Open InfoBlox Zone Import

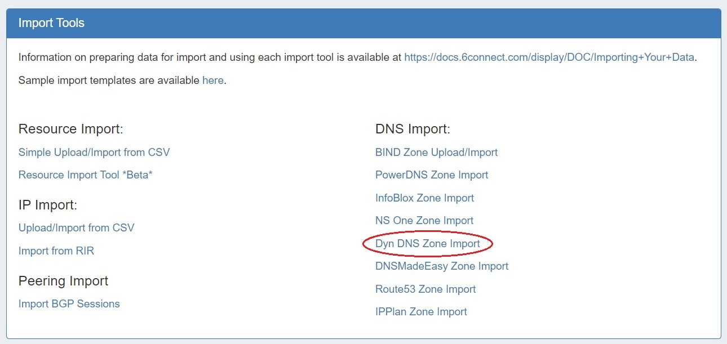click(x=424, y=198)
